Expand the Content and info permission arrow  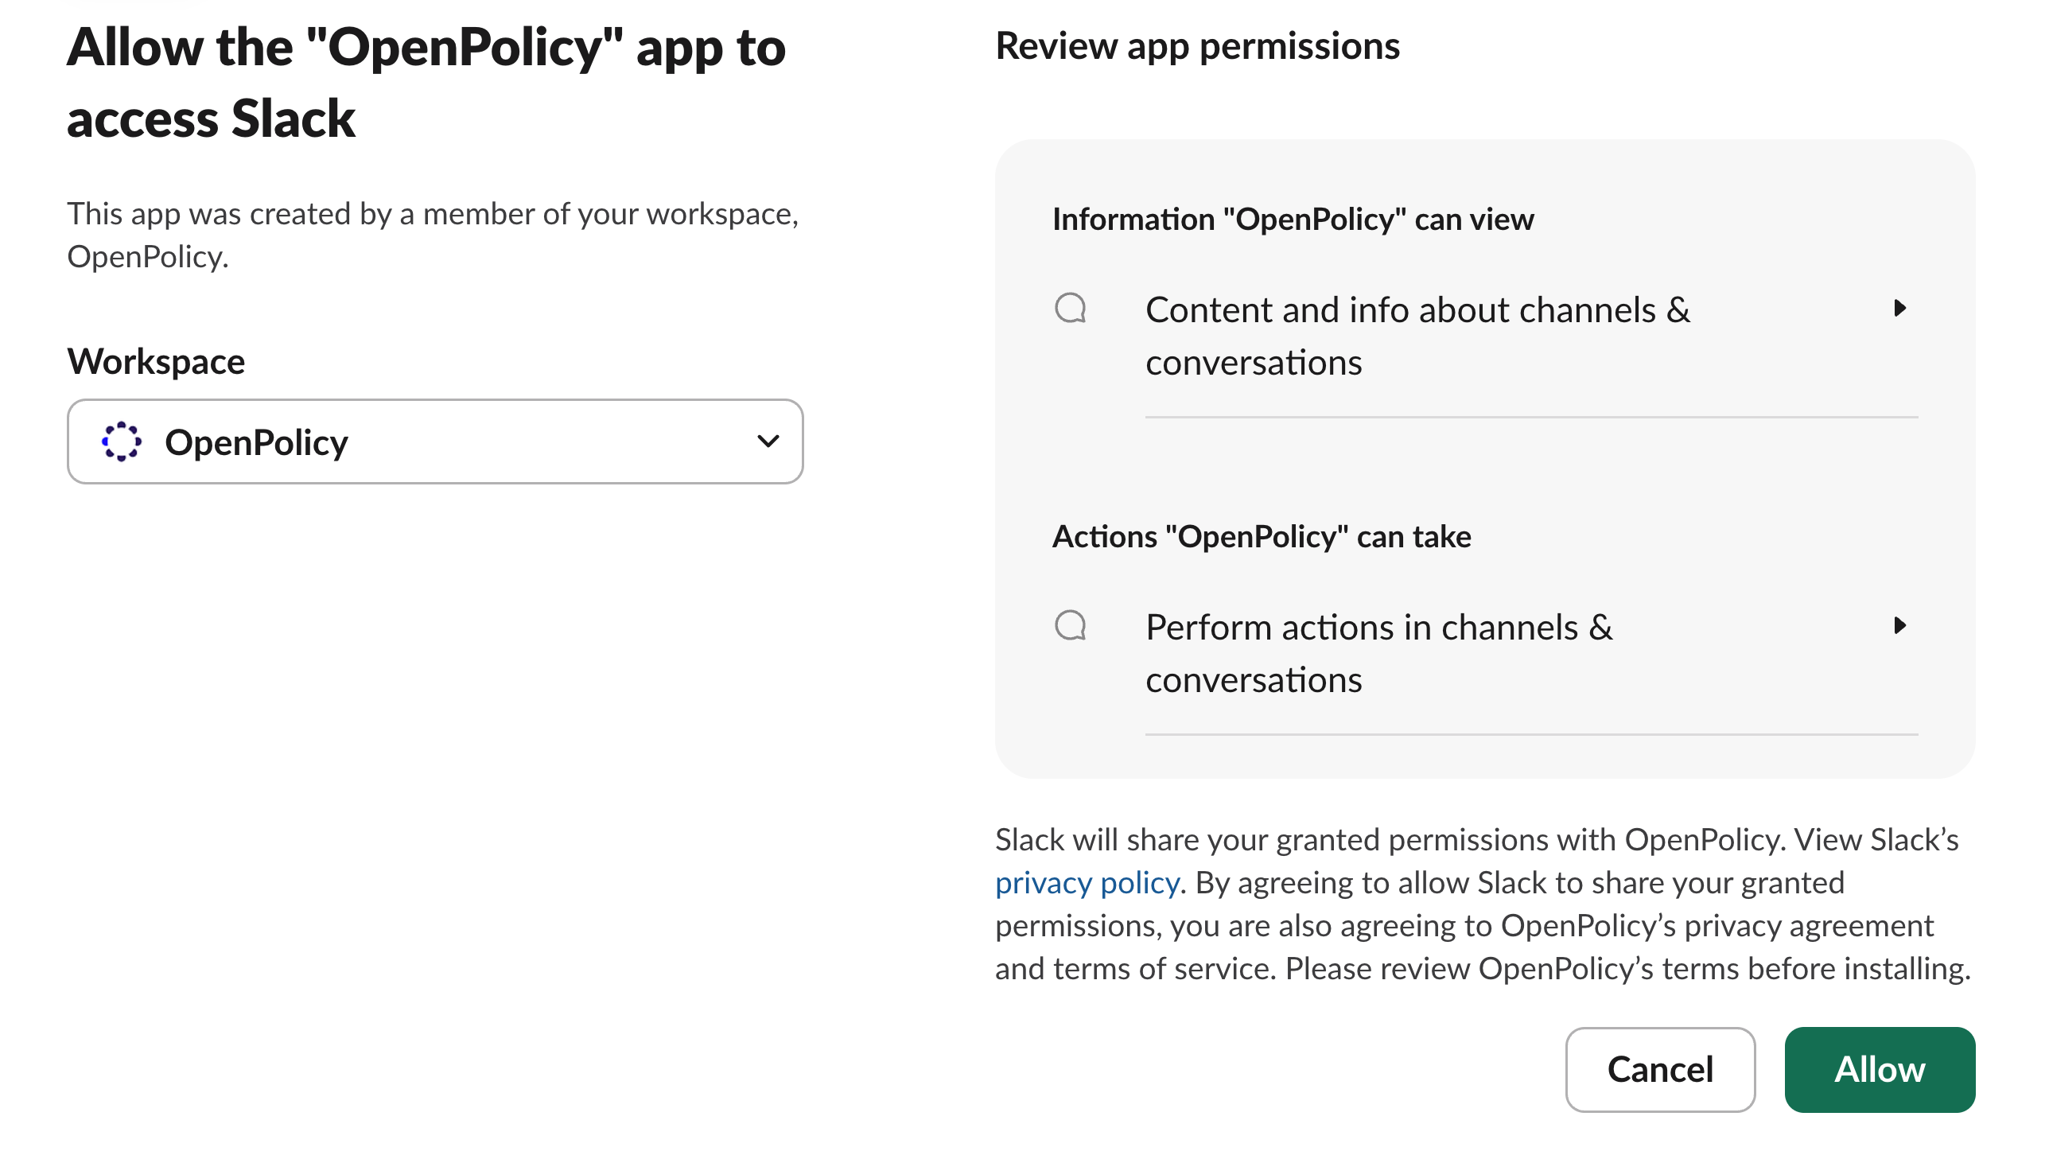click(x=1899, y=309)
